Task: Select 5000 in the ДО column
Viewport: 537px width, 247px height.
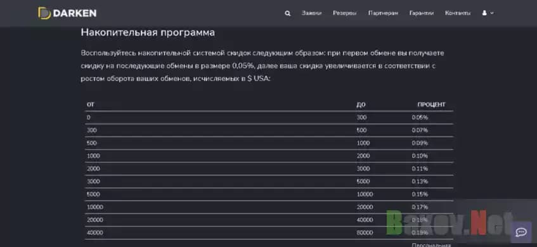Action: (x=363, y=181)
